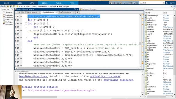Set a breakpoint at line 141

point(21,48)
